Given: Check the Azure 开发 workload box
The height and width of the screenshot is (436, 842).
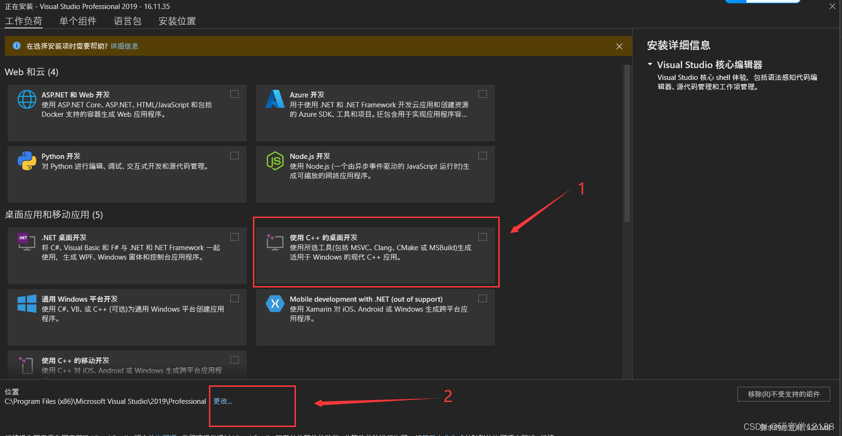Looking at the screenshot, I should click(483, 94).
